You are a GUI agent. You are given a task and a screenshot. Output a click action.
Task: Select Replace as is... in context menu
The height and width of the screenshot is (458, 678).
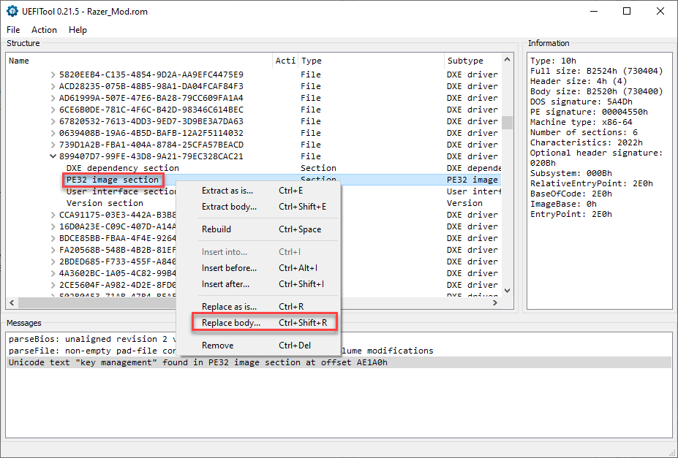258,307
